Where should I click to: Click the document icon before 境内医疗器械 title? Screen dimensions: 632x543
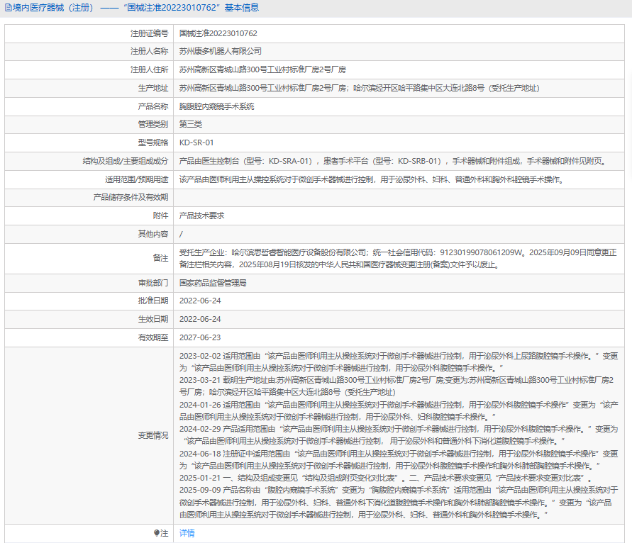pos(8,8)
